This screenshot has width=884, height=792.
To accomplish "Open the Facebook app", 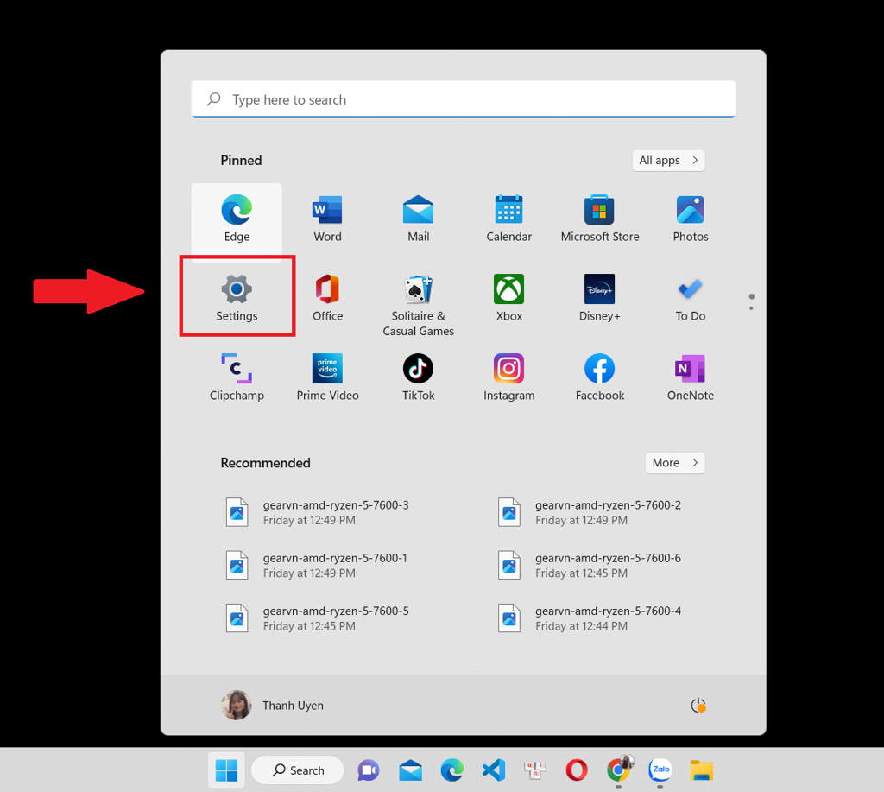I will pos(600,377).
